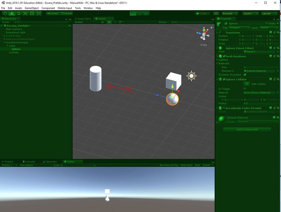
Task: Expand the CrearPrefab hierarchy item
Action: pyautogui.click(x=5, y=36)
